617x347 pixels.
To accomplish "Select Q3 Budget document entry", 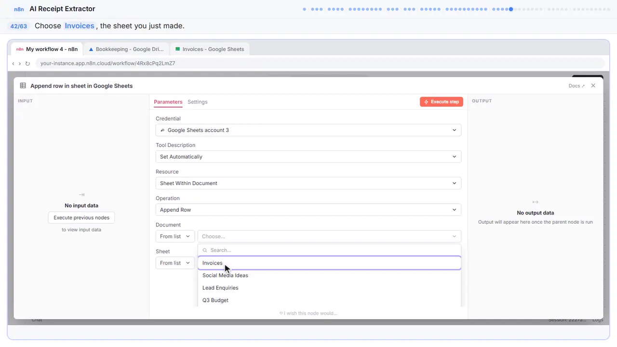I will (329, 300).
